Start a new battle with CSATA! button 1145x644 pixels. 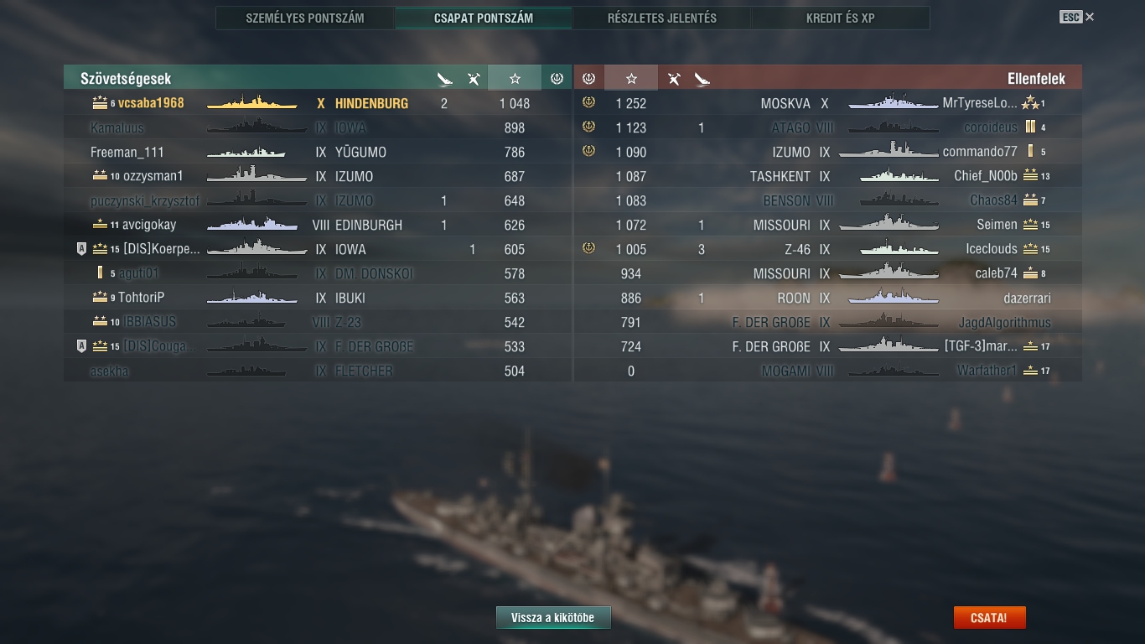pyautogui.click(x=989, y=618)
